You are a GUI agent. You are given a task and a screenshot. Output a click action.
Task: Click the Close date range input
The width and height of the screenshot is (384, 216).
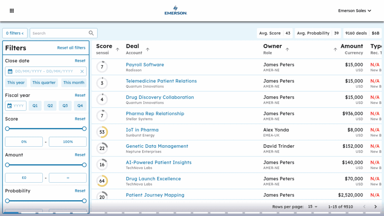pos(46,71)
